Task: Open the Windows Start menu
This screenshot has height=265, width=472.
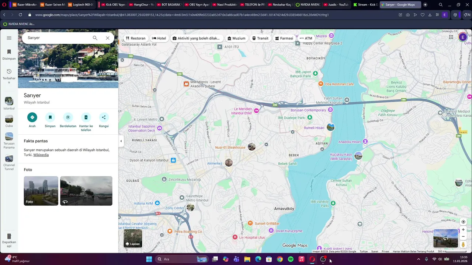Action: tap(149, 259)
